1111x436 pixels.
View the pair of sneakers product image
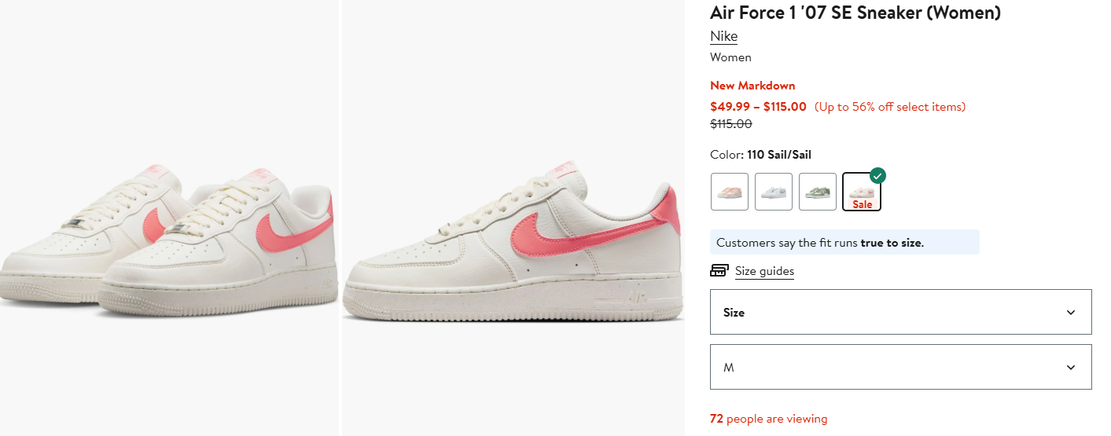pos(169,236)
